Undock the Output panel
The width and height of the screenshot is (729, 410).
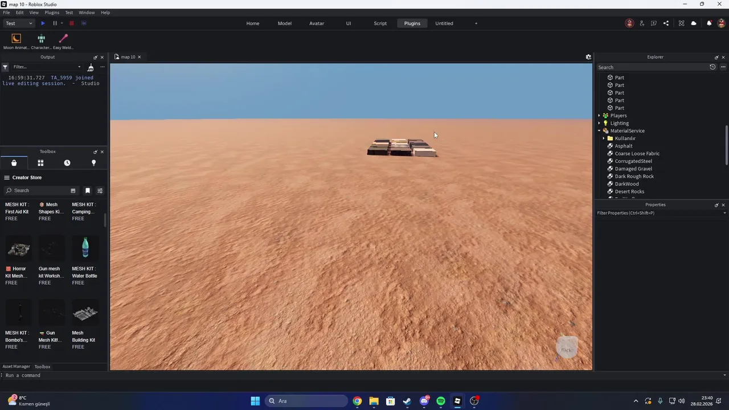[x=95, y=57]
